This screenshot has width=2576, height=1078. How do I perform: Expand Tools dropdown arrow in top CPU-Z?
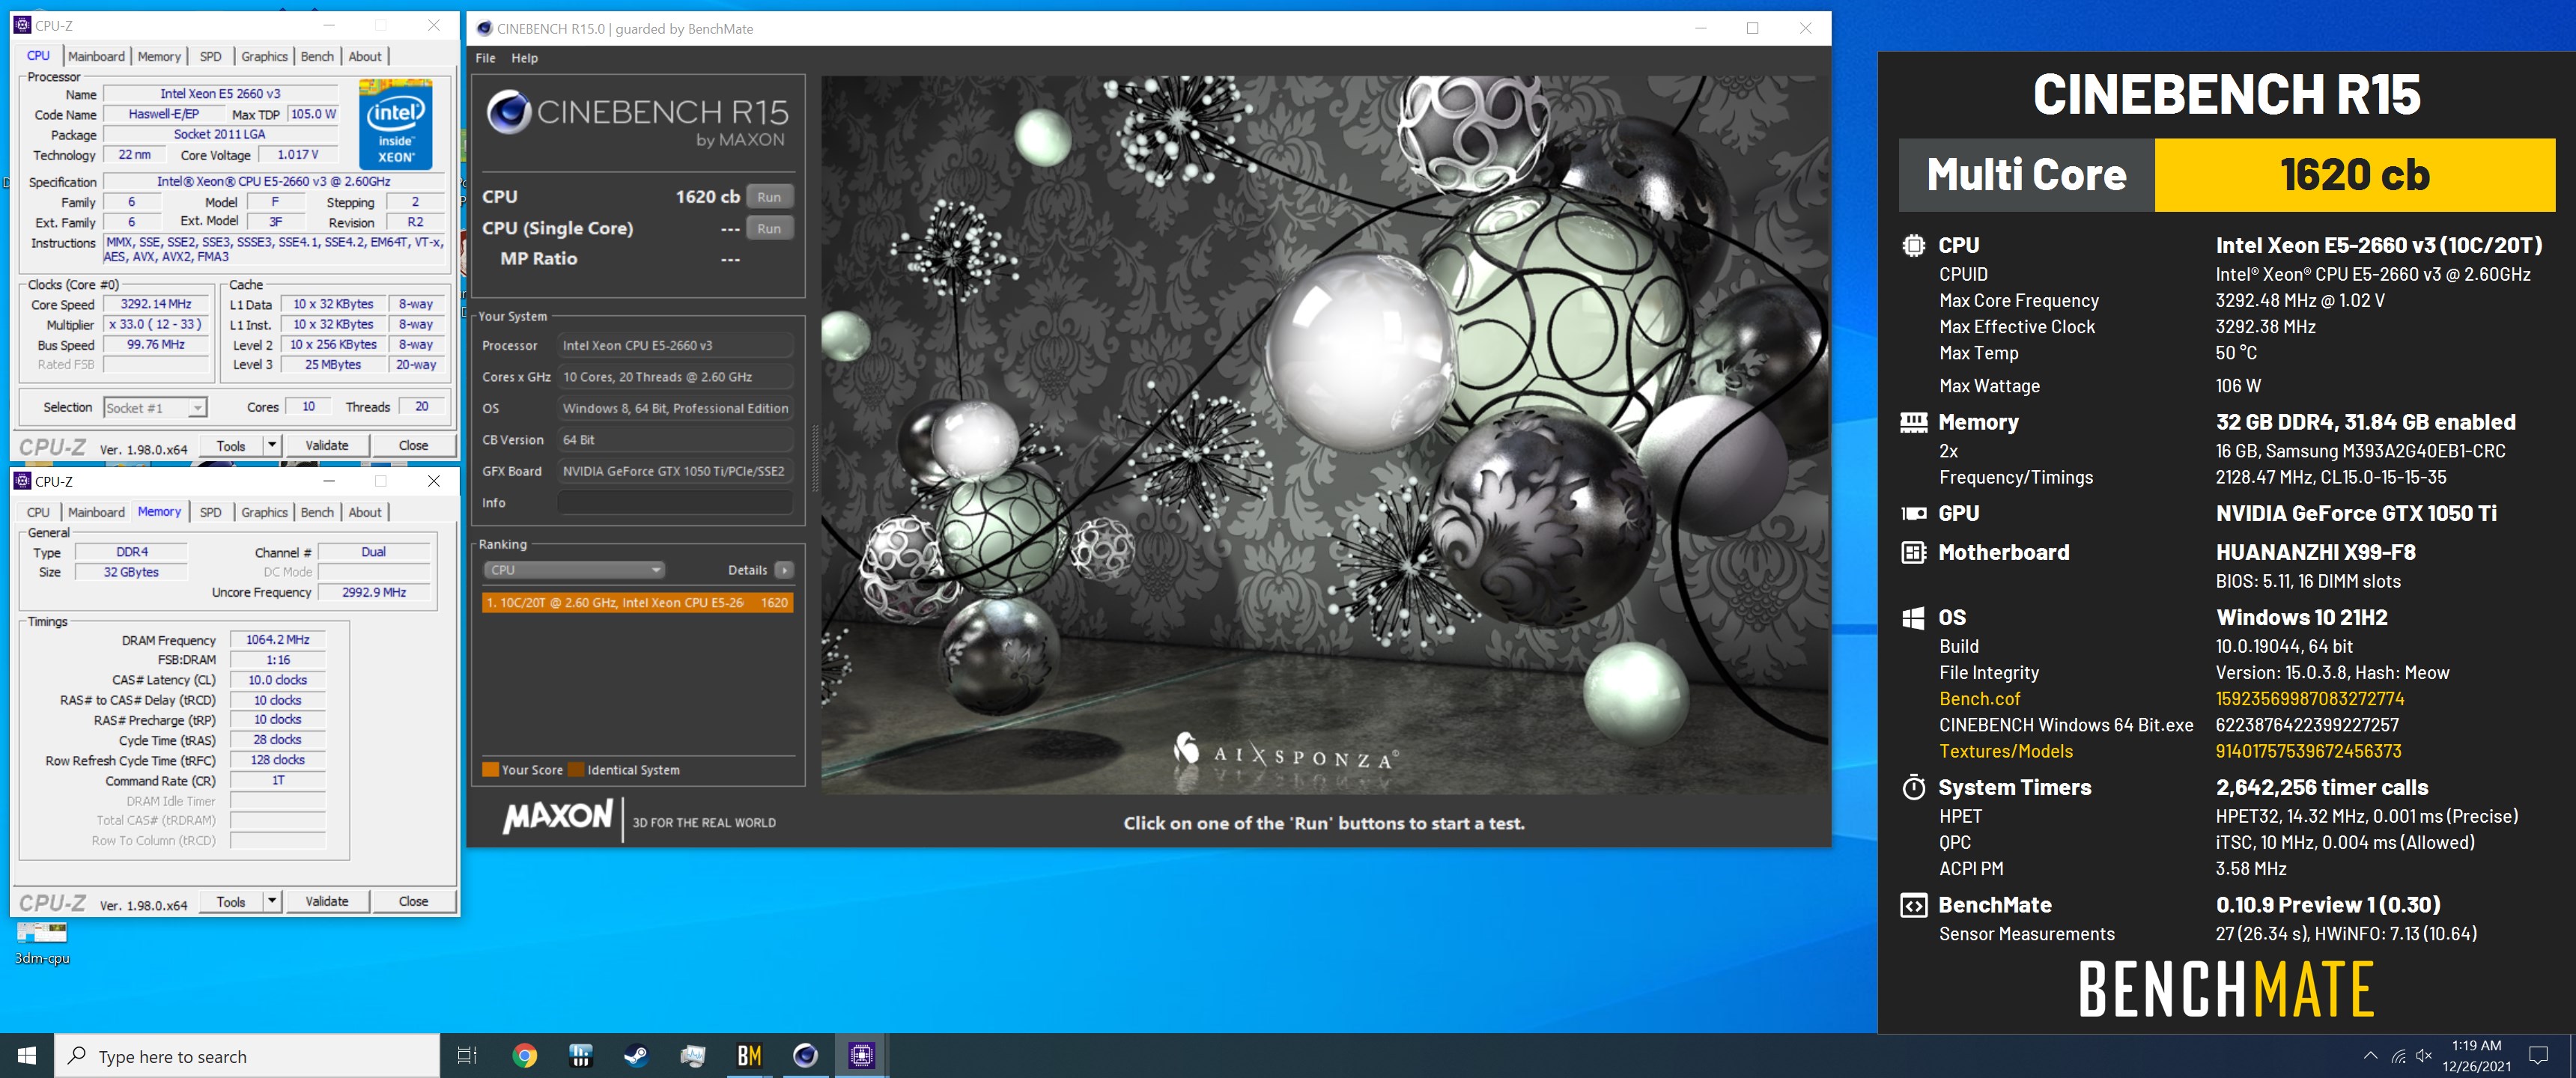(272, 445)
